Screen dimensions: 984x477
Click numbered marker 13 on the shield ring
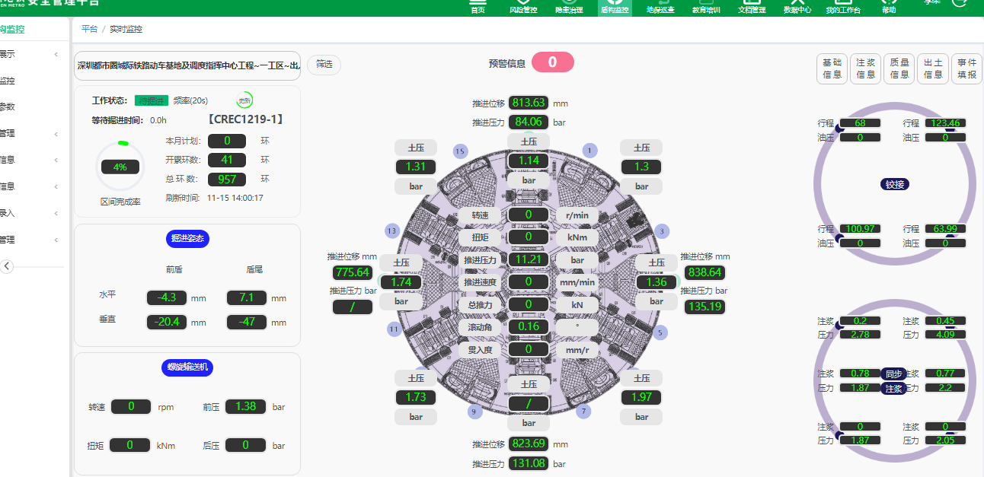pos(392,231)
